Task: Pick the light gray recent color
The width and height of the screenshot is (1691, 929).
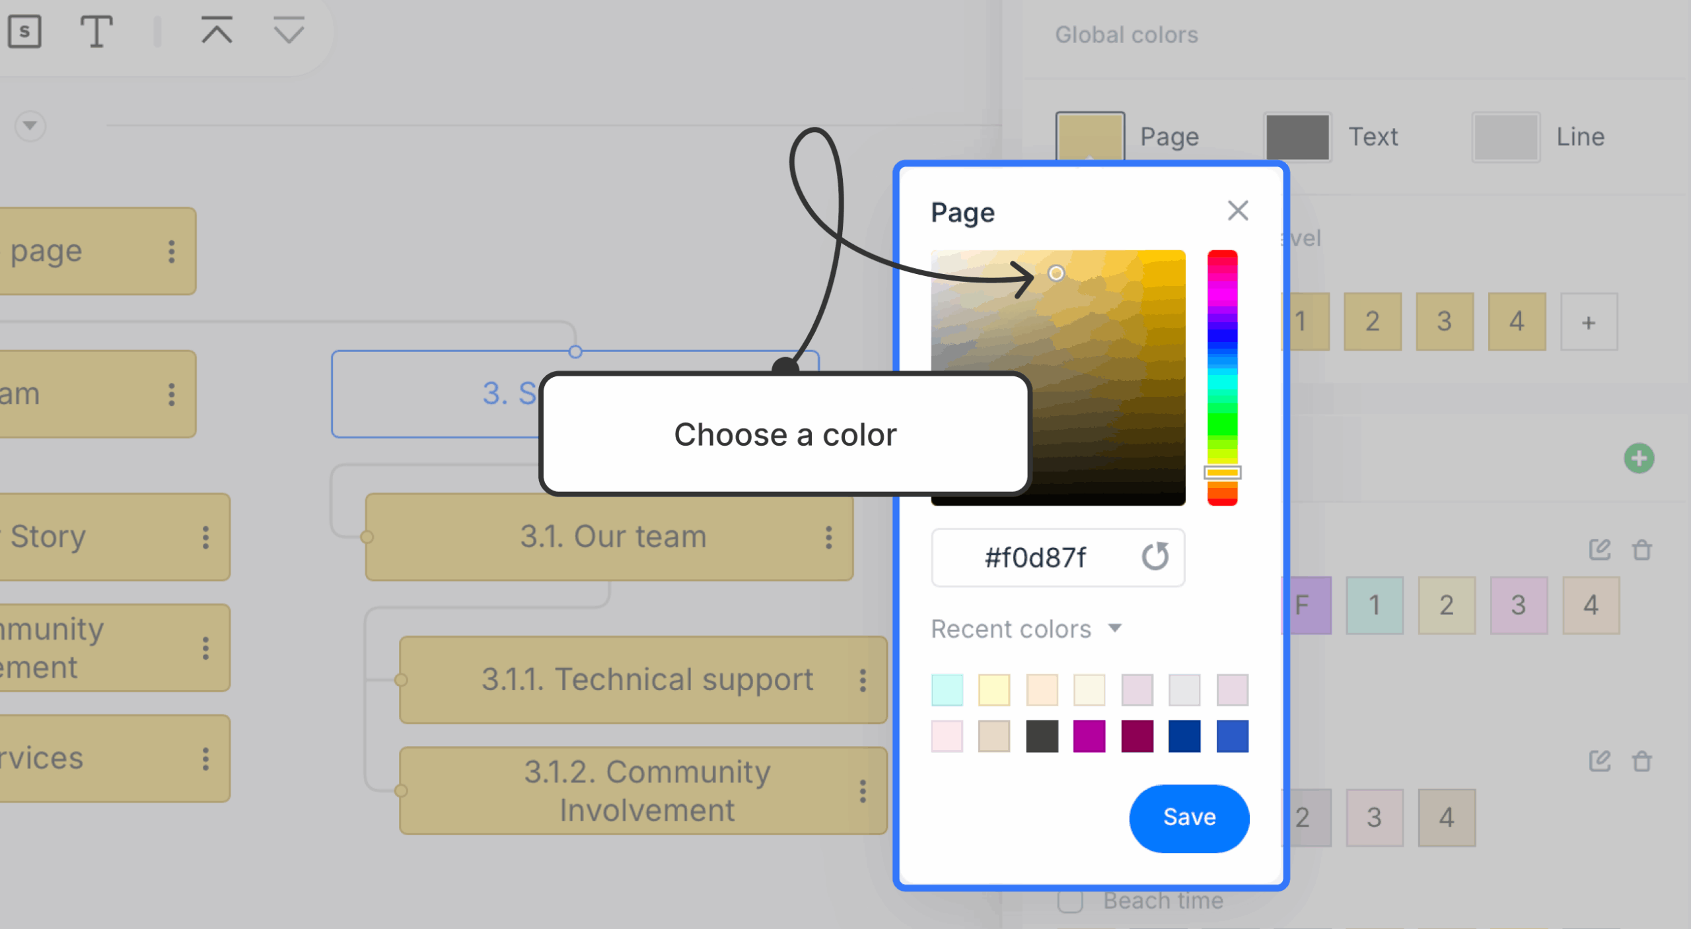Action: click(x=1184, y=690)
